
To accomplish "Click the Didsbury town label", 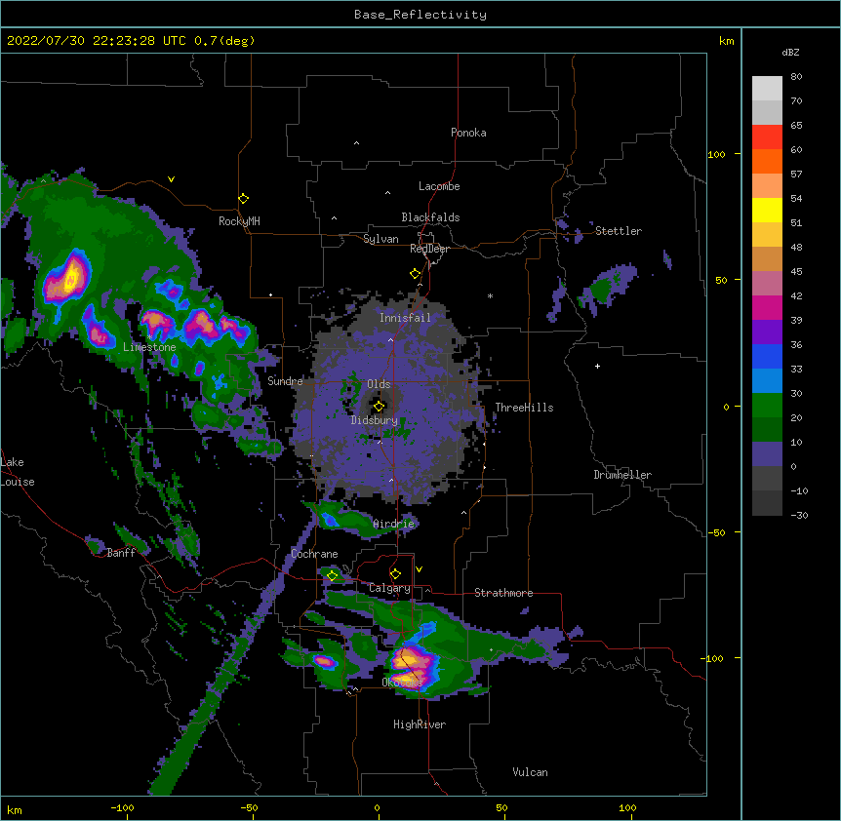I will coord(375,420).
